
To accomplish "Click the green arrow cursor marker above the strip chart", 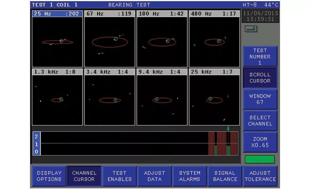I will (228, 129).
